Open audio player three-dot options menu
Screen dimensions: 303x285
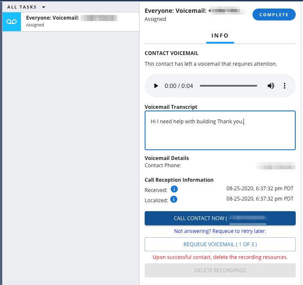click(x=285, y=86)
